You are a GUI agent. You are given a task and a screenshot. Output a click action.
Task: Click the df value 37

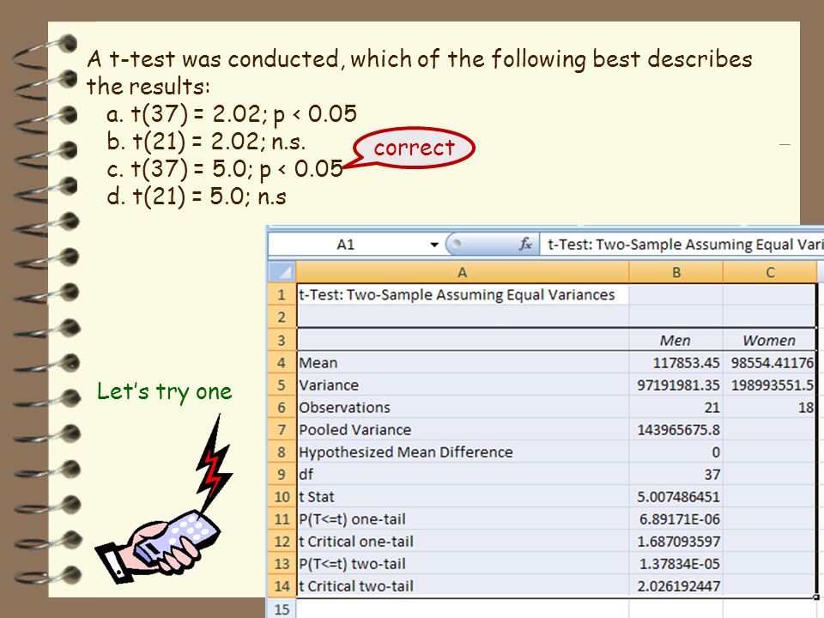tap(676, 475)
